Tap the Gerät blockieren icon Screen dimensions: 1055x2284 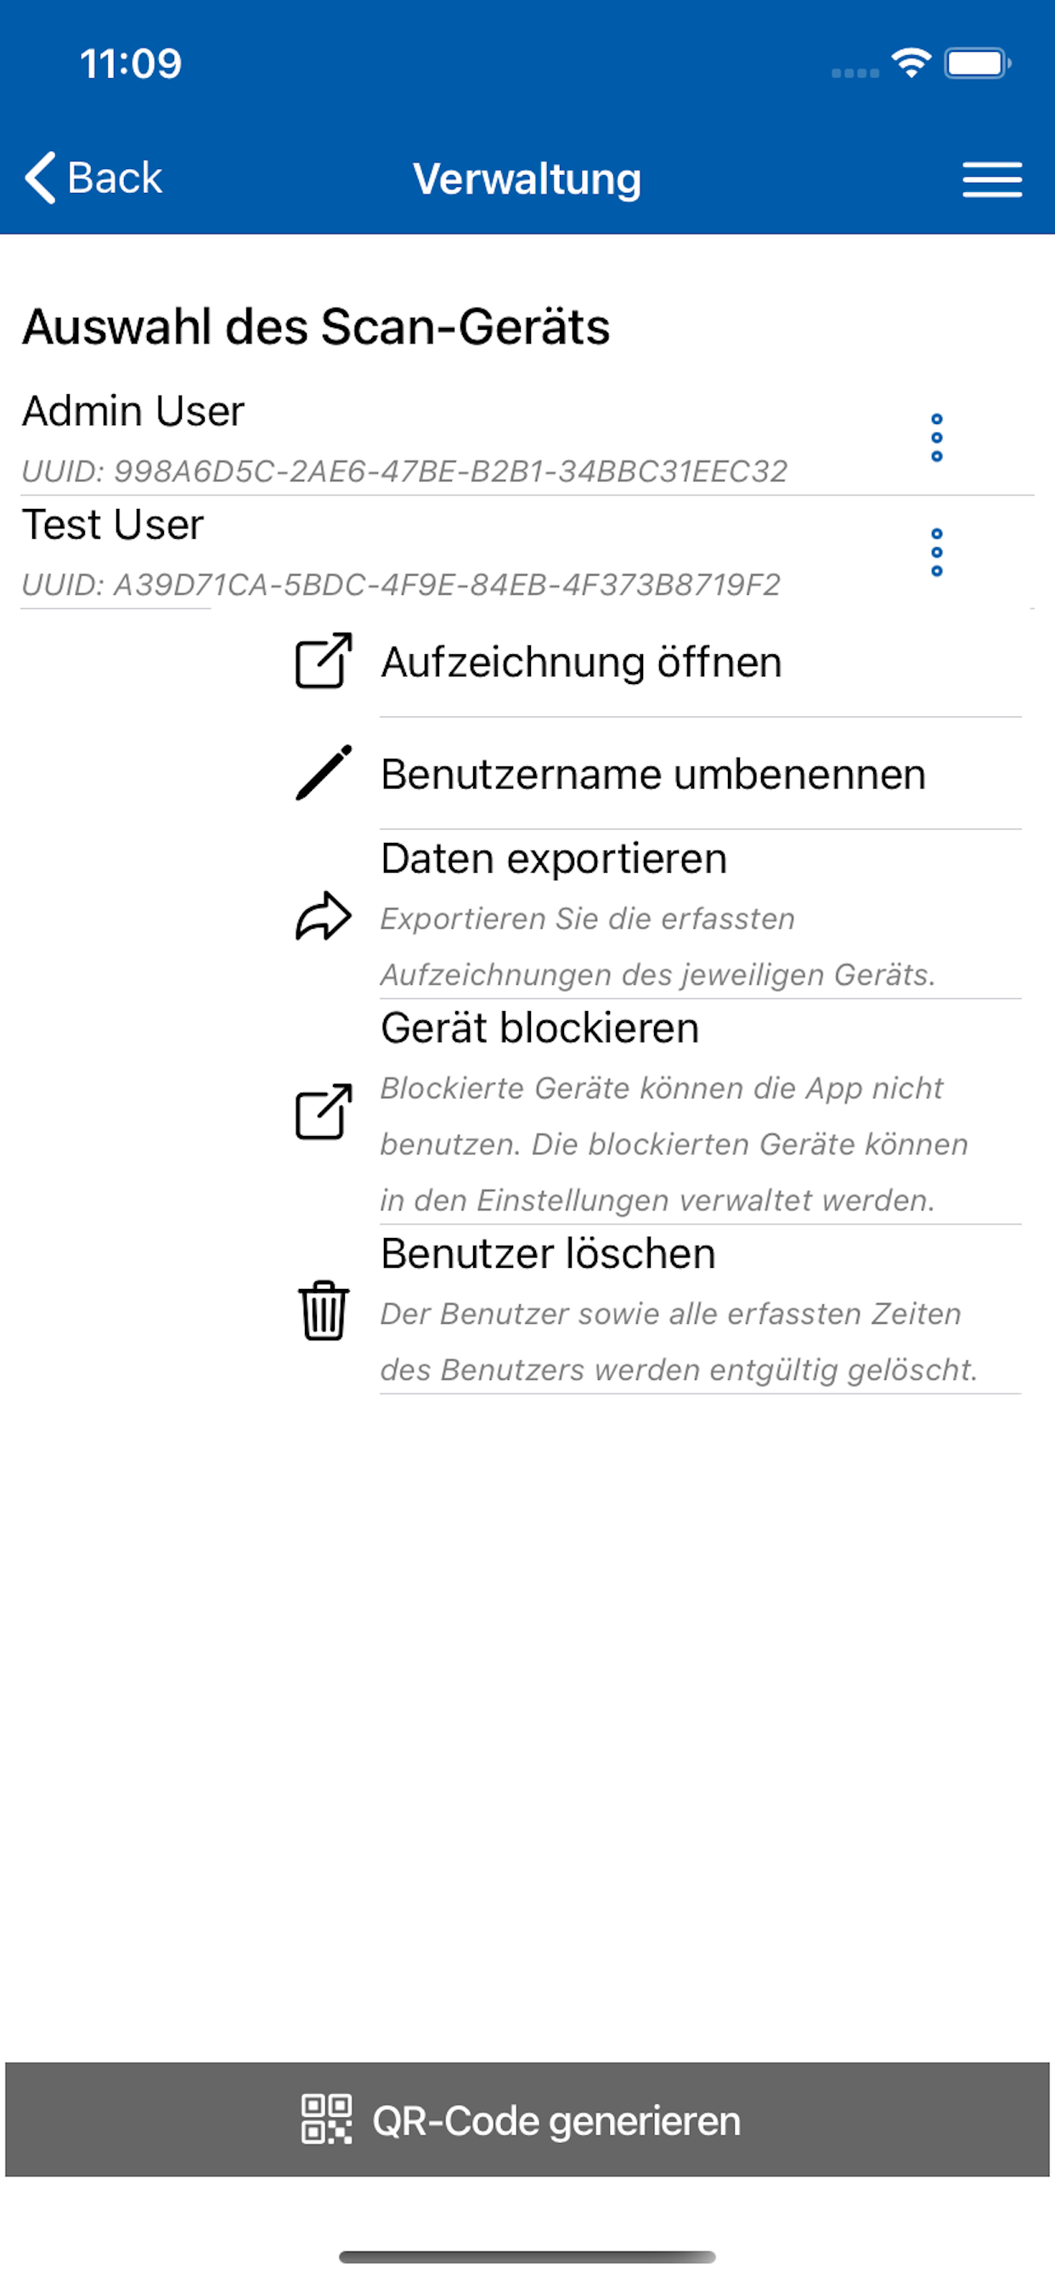point(323,1112)
